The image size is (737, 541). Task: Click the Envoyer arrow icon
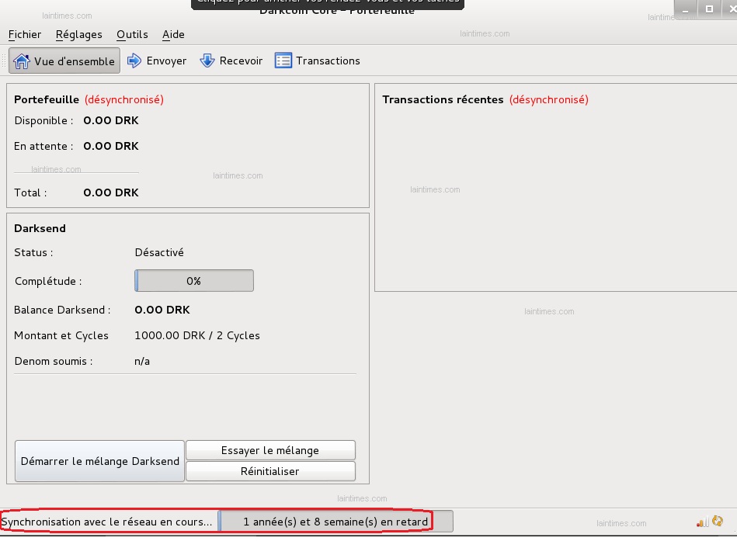coord(134,61)
